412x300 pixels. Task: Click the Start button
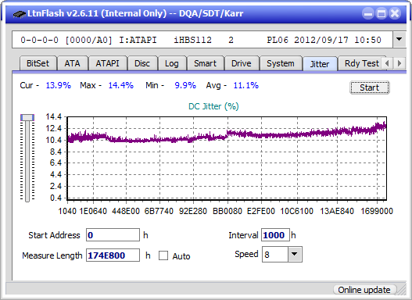(370, 87)
